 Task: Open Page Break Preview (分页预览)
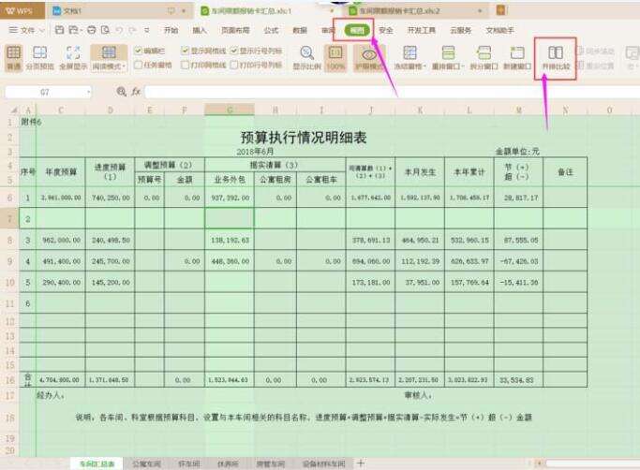(40, 52)
